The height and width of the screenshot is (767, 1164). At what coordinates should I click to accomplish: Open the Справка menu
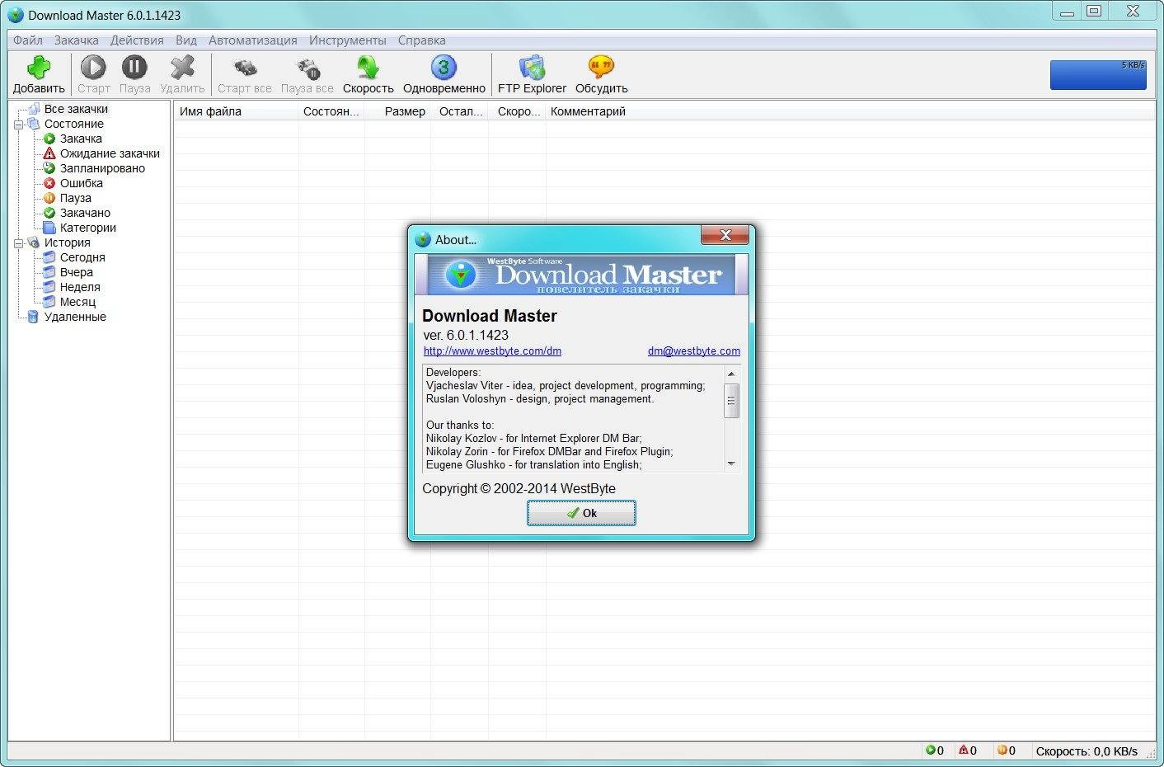coord(421,40)
